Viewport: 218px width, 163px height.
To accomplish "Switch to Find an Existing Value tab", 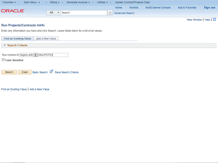I will tap(17, 38).
